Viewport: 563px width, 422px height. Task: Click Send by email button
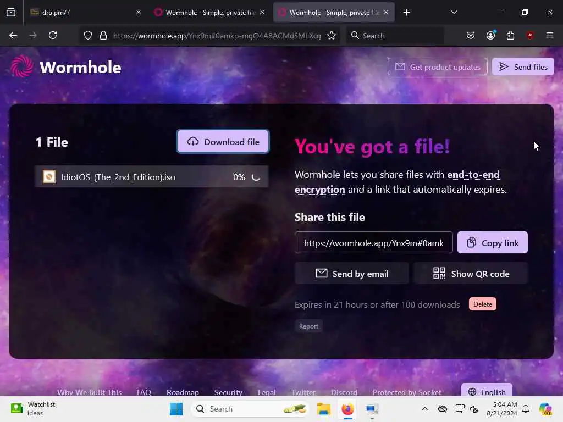[352, 274]
